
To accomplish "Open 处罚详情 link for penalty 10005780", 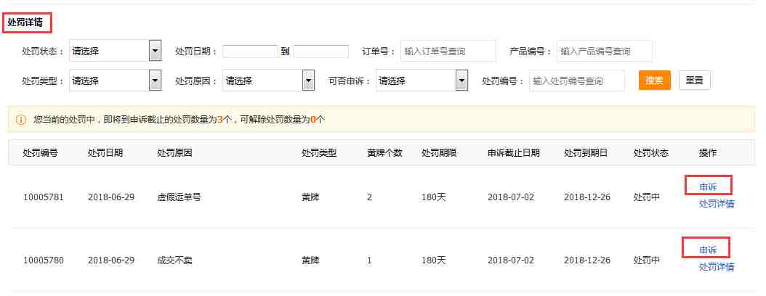I will [717, 267].
